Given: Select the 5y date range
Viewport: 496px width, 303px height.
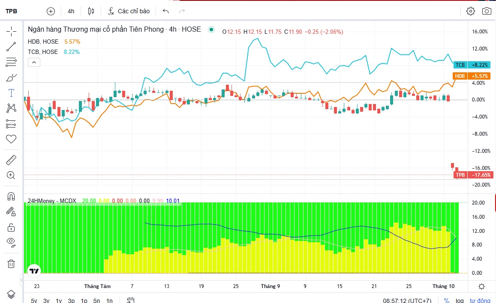Looking at the screenshot, I should coord(34,300).
